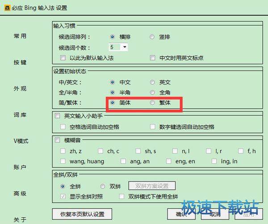Enable 英文输入小助手 checkbox
Viewport: 268px width, 224px height.
[57, 116]
